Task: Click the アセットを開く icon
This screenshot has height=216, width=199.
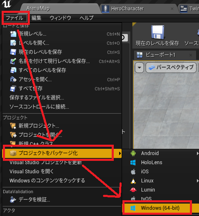Action: point(13,80)
